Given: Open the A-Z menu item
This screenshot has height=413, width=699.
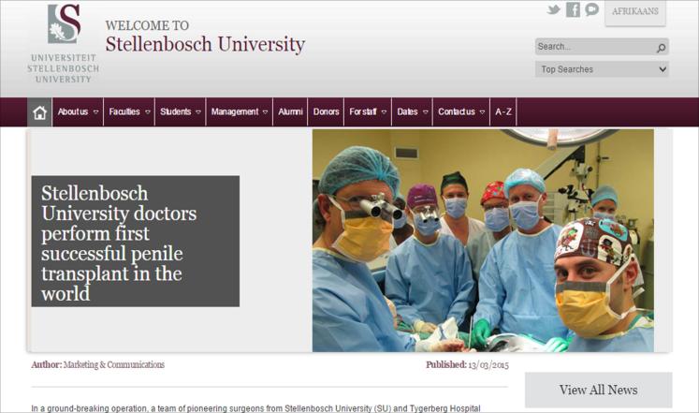Looking at the screenshot, I should (503, 112).
